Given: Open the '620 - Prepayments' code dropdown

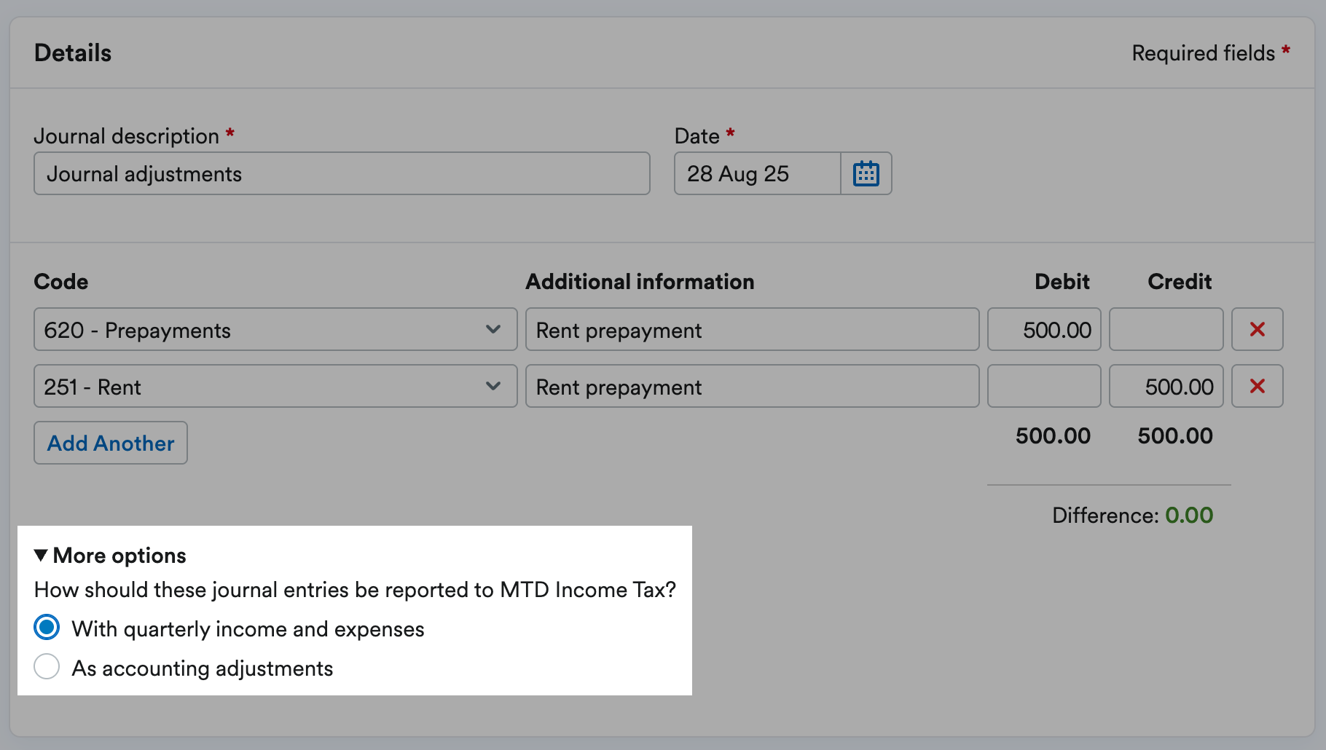Looking at the screenshot, I should pos(275,329).
